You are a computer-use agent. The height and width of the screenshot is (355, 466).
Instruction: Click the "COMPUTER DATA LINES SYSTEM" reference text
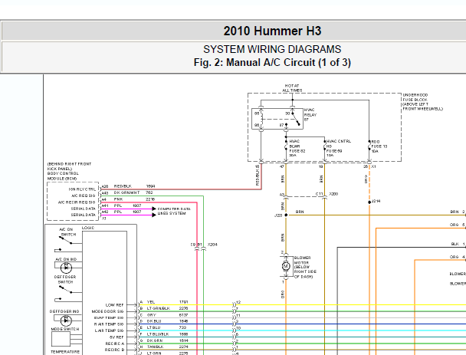click(173, 211)
